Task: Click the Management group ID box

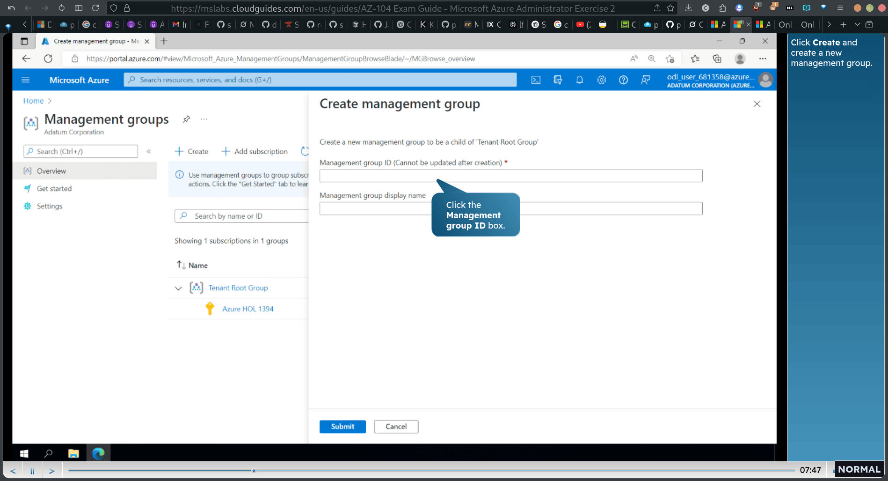Action: (x=511, y=176)
